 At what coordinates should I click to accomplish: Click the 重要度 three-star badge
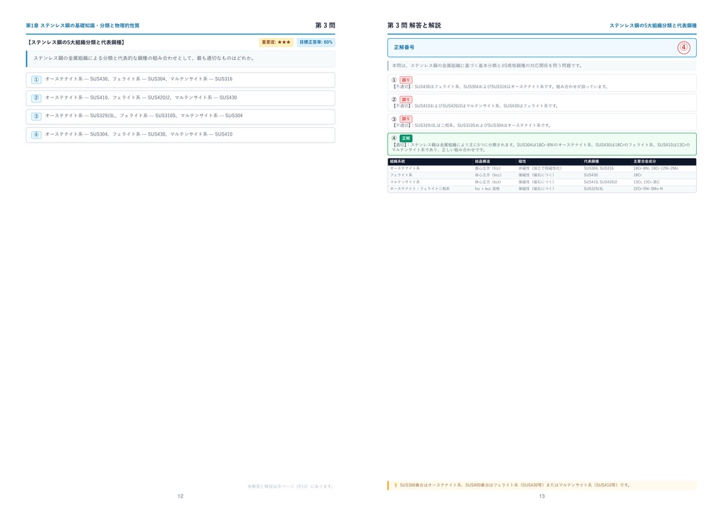pos(276,42)
